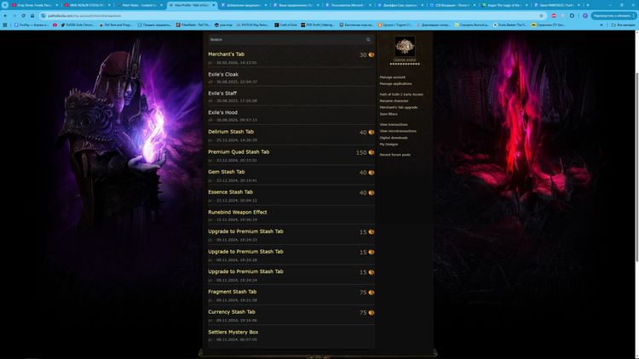
Task: Click the coin icon on Premium Quad Stash Tab
Action: (371, 153)
